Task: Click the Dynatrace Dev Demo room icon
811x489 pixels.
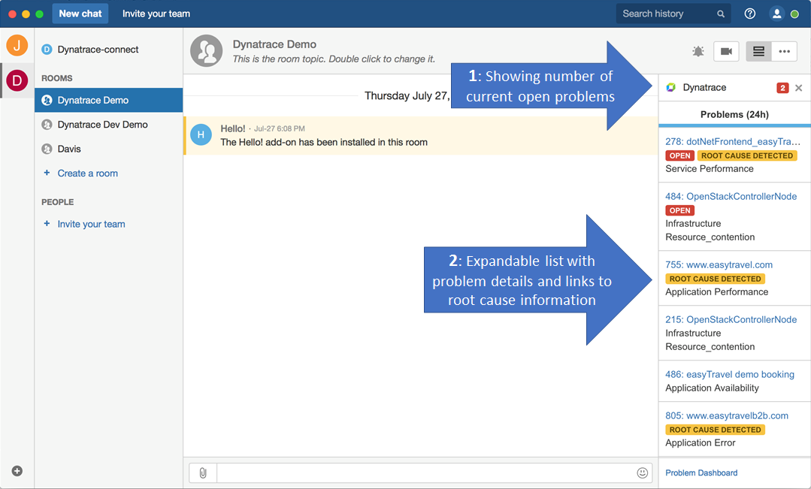Action: [47, 125]
